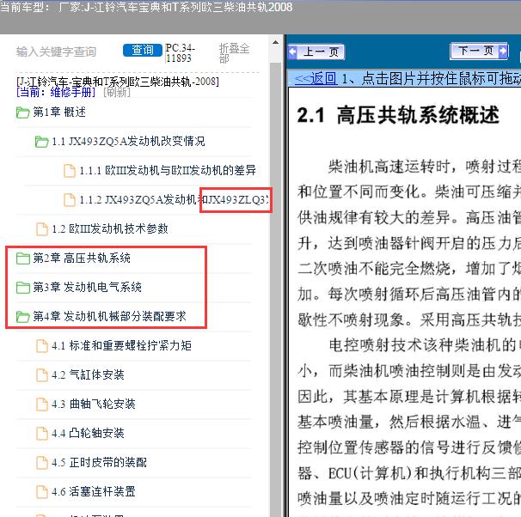Viewport: 521px width, 517px height.
Task: Click the scrollbar up arrow of the tree panel
Action: [x=275, y=42]
